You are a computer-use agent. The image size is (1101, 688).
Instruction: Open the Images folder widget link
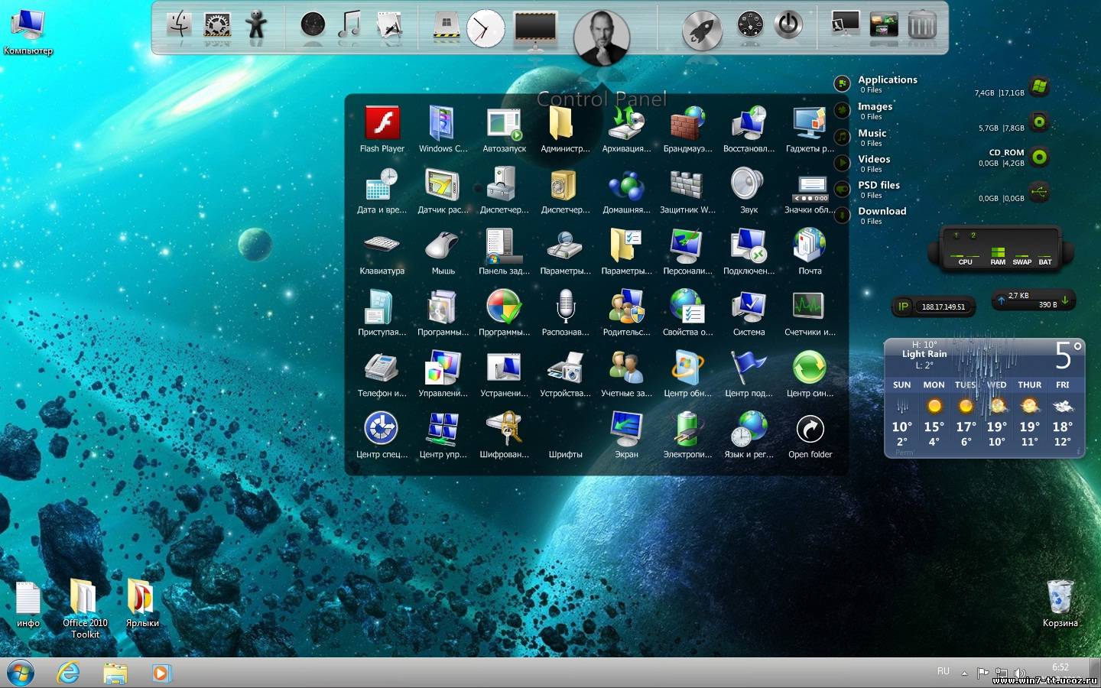pos(875,106)
